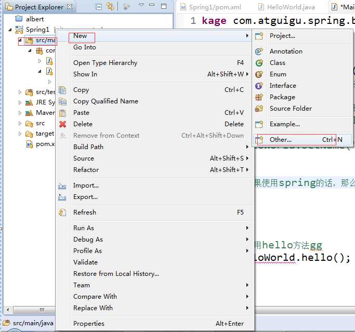Click the Interface icon in the New submenu
The width and height of the screenshot is (355, 332).
259,86
